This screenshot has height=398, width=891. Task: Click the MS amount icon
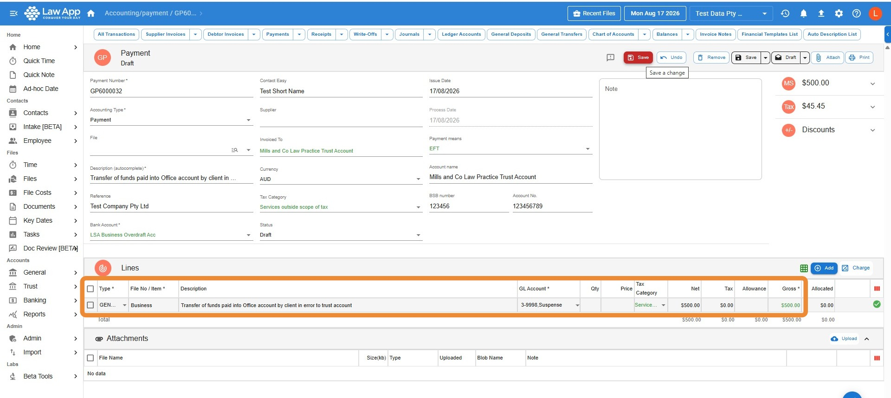pyautogui.click(x=789, y=83)
